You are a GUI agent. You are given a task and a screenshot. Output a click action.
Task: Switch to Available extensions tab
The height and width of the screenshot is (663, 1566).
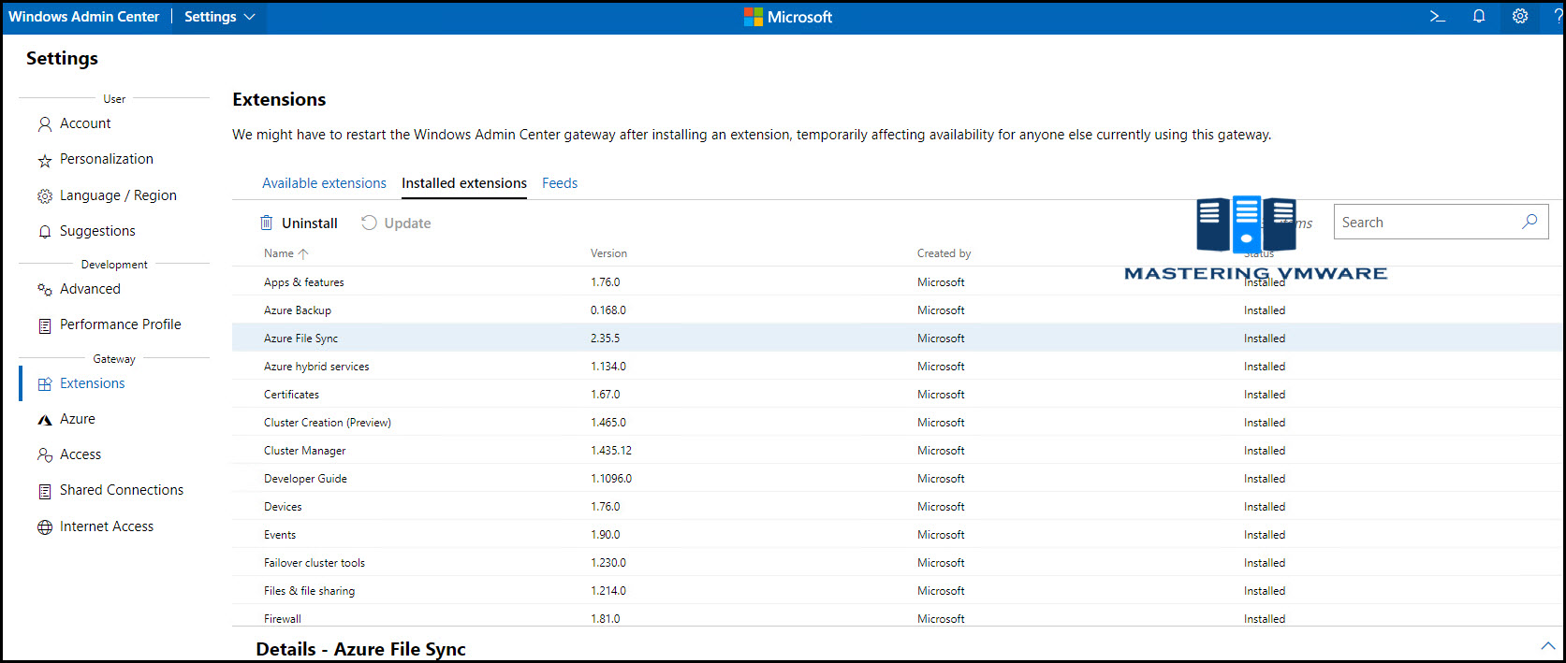(x=324, y=183)
